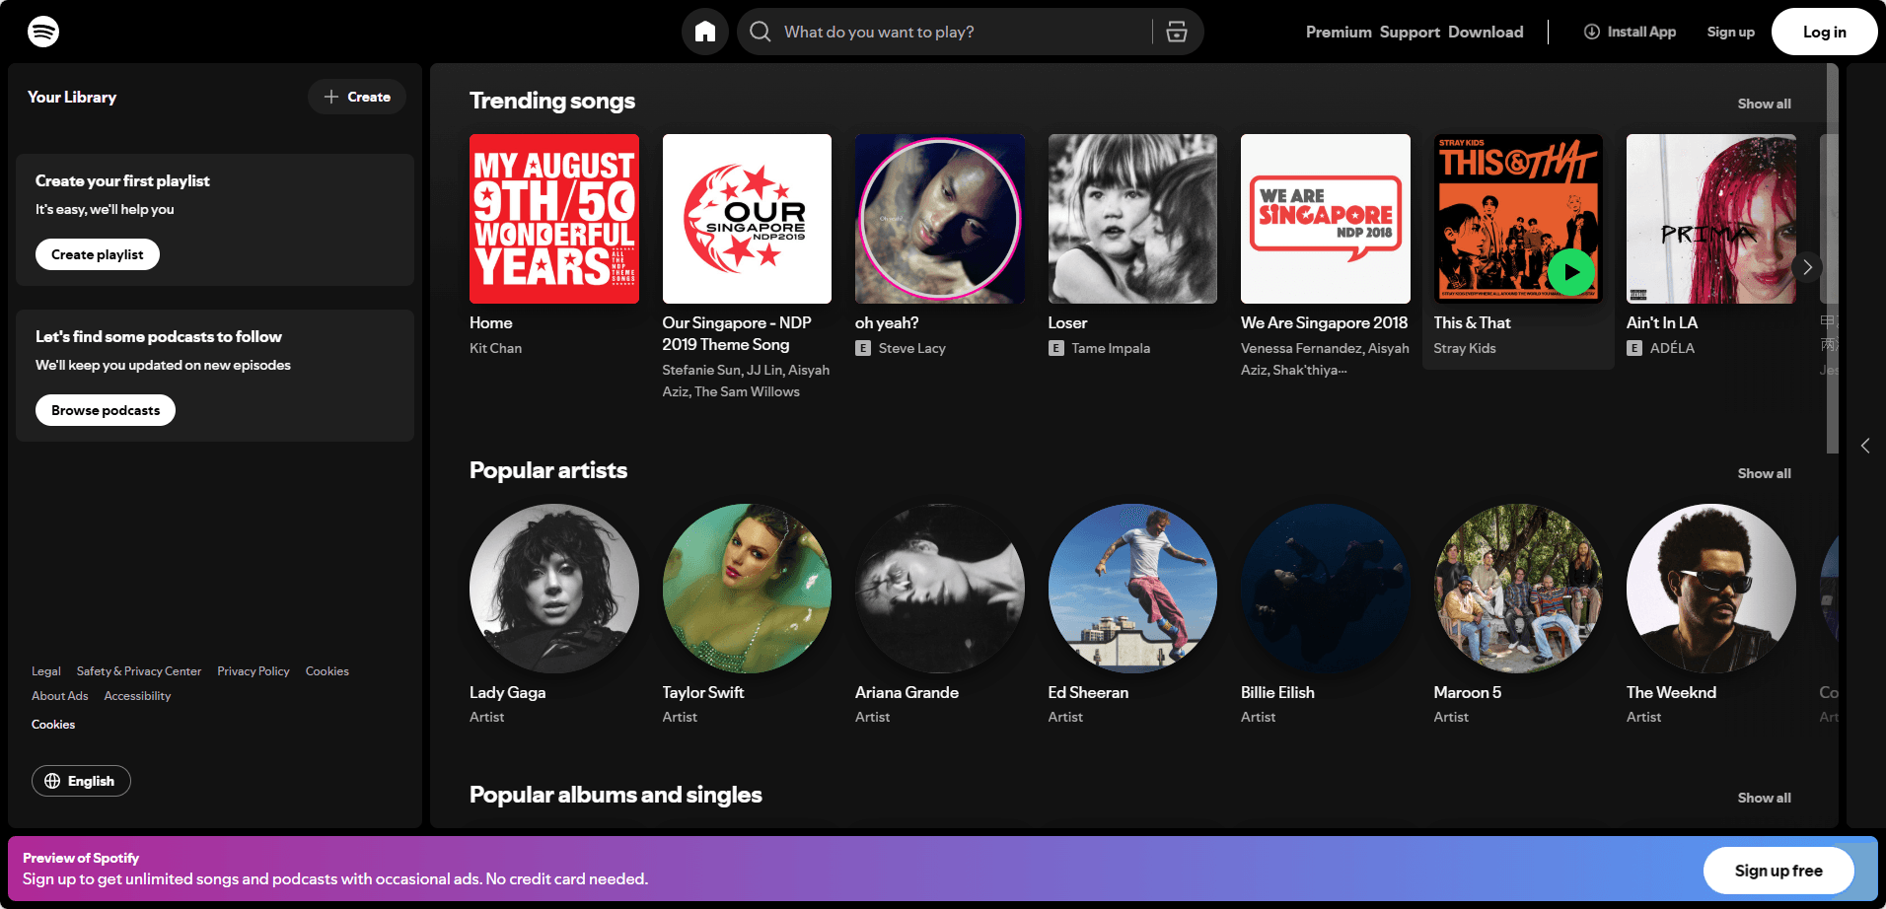Open the Privacy Policy link
This screenshot has width=1886, height=909.
tap(254, 671)
